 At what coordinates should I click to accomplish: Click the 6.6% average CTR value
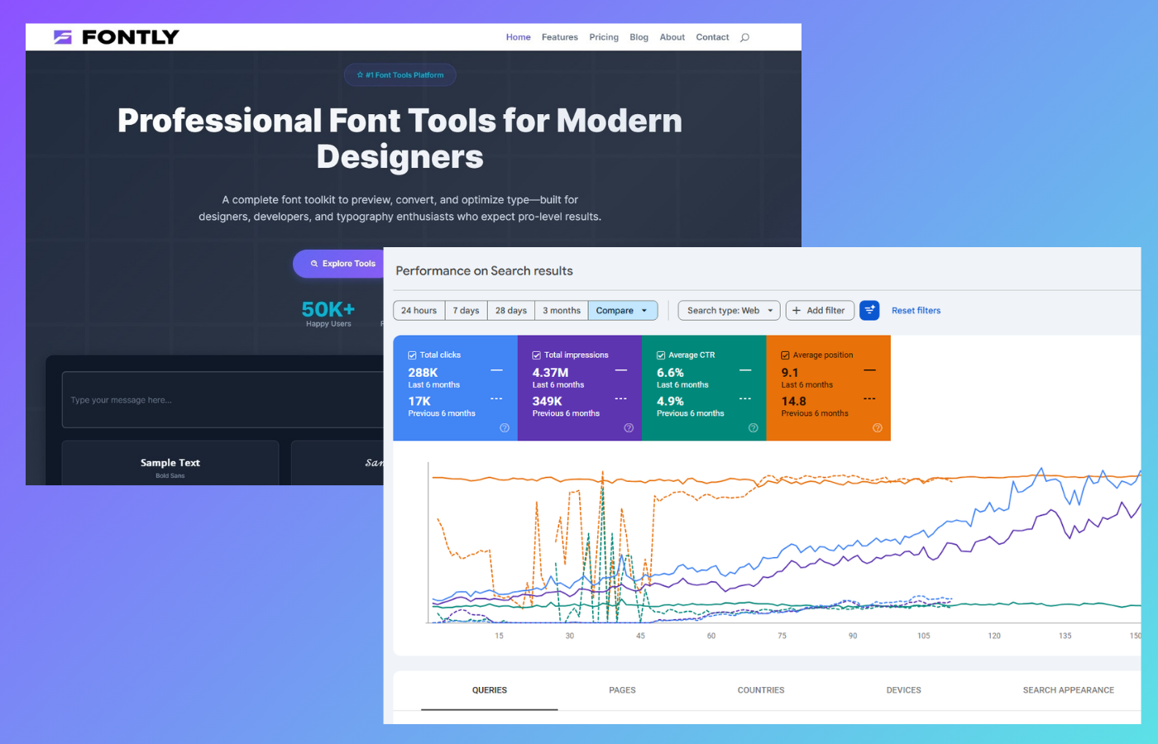670,373
